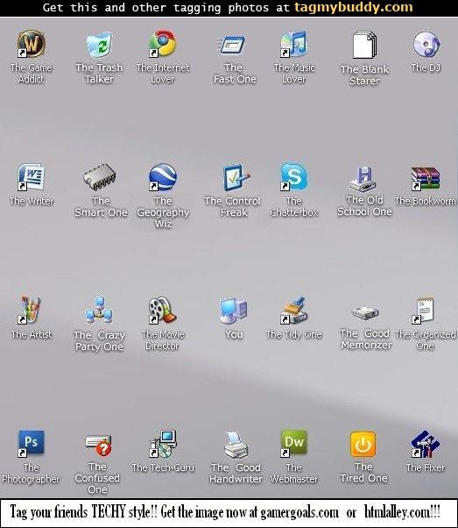The height and width of the screenshot is (528, 458).
Task: Select the Chrome Internet Lover icon
Action: [162, 44]
